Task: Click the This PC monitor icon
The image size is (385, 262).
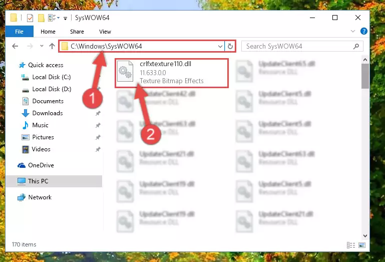Action: coord(22,181)
